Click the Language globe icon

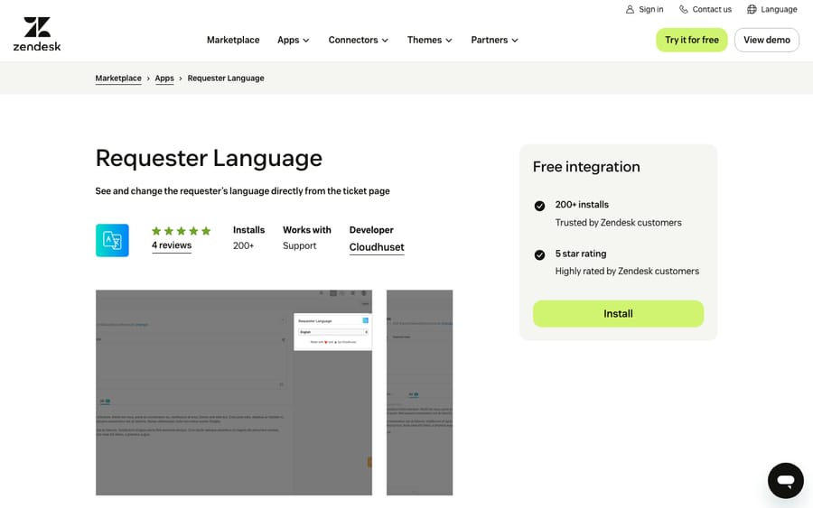point(752,9)
